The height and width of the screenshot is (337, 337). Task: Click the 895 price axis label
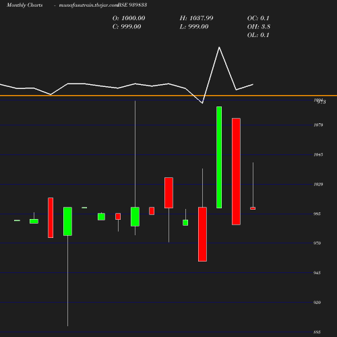point(317,332)
